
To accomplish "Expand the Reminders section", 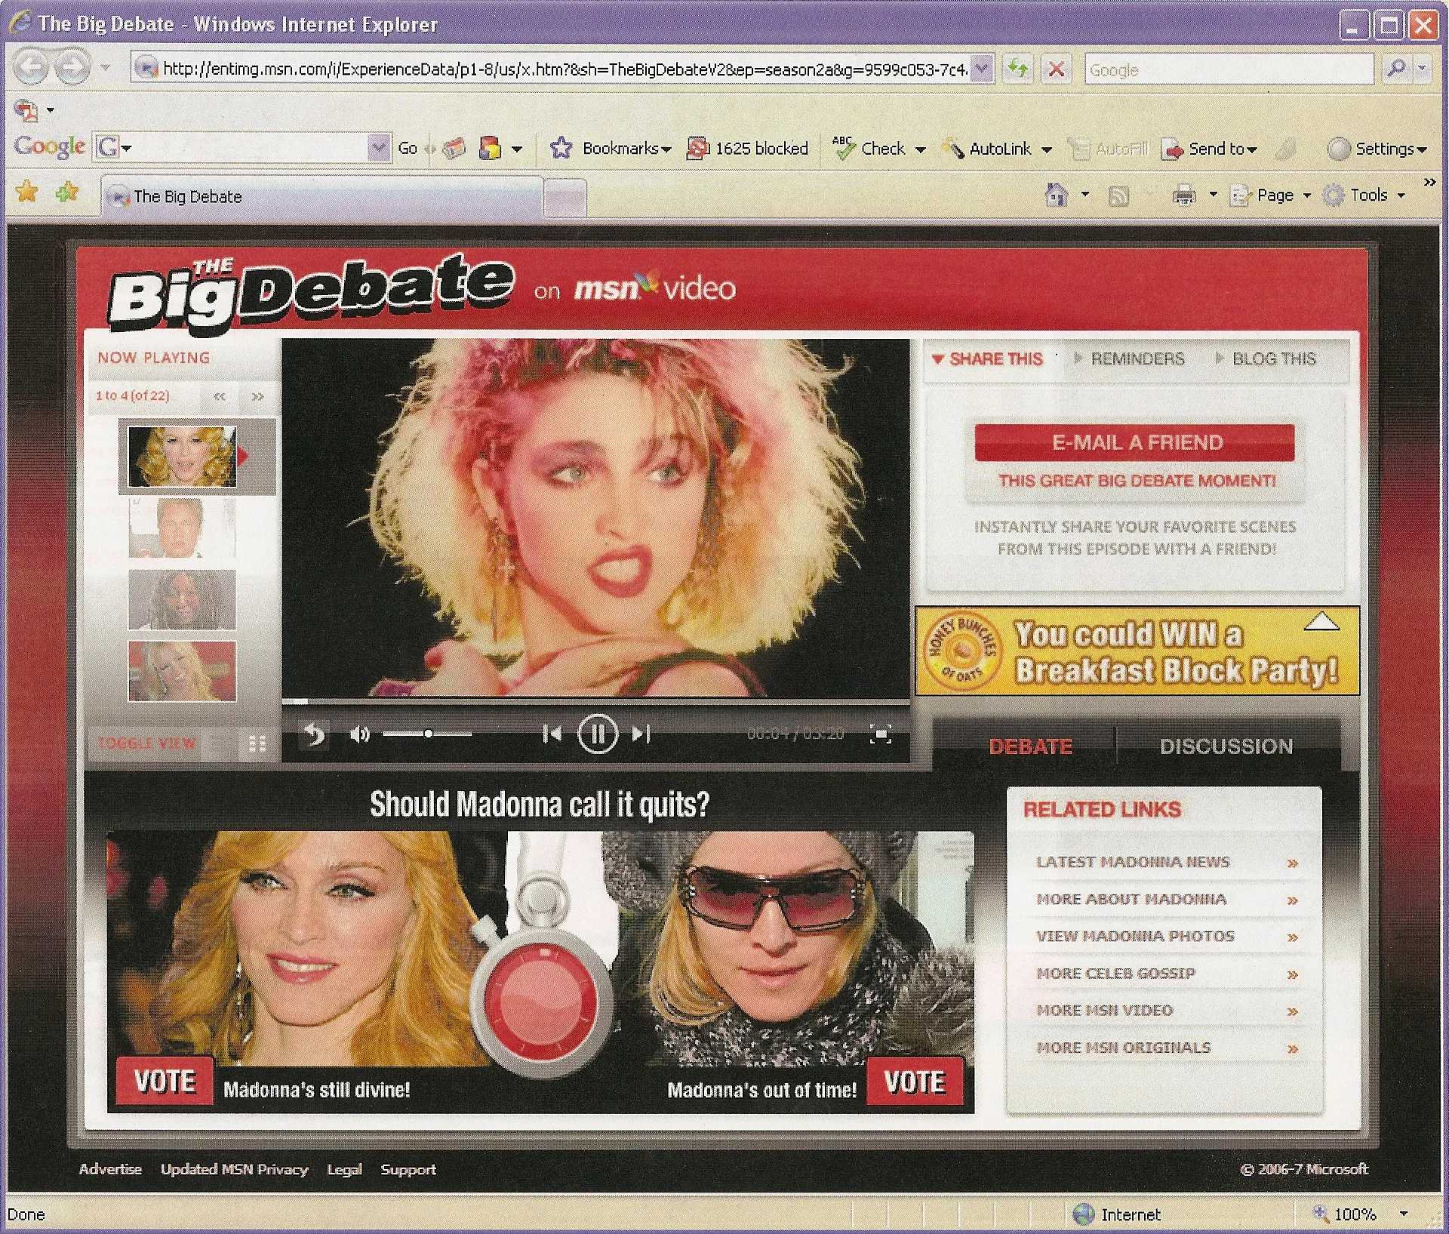I will [1137, 359].
